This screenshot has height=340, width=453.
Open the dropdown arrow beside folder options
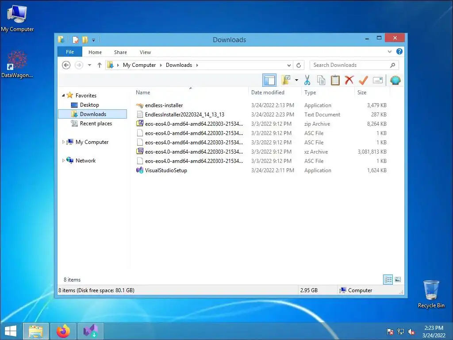296,80
